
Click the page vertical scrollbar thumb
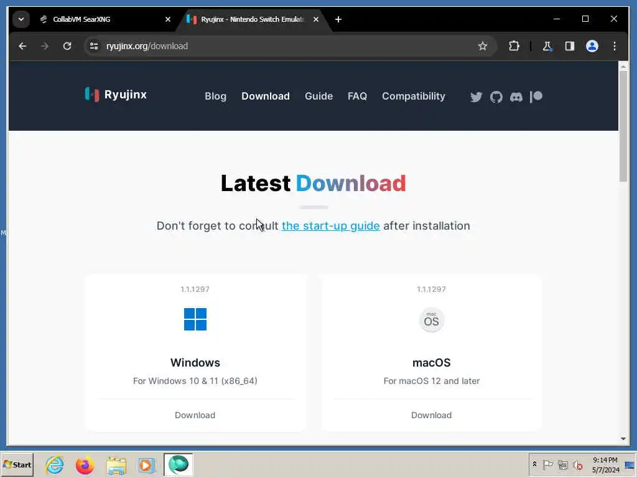[x=623, y=126]
